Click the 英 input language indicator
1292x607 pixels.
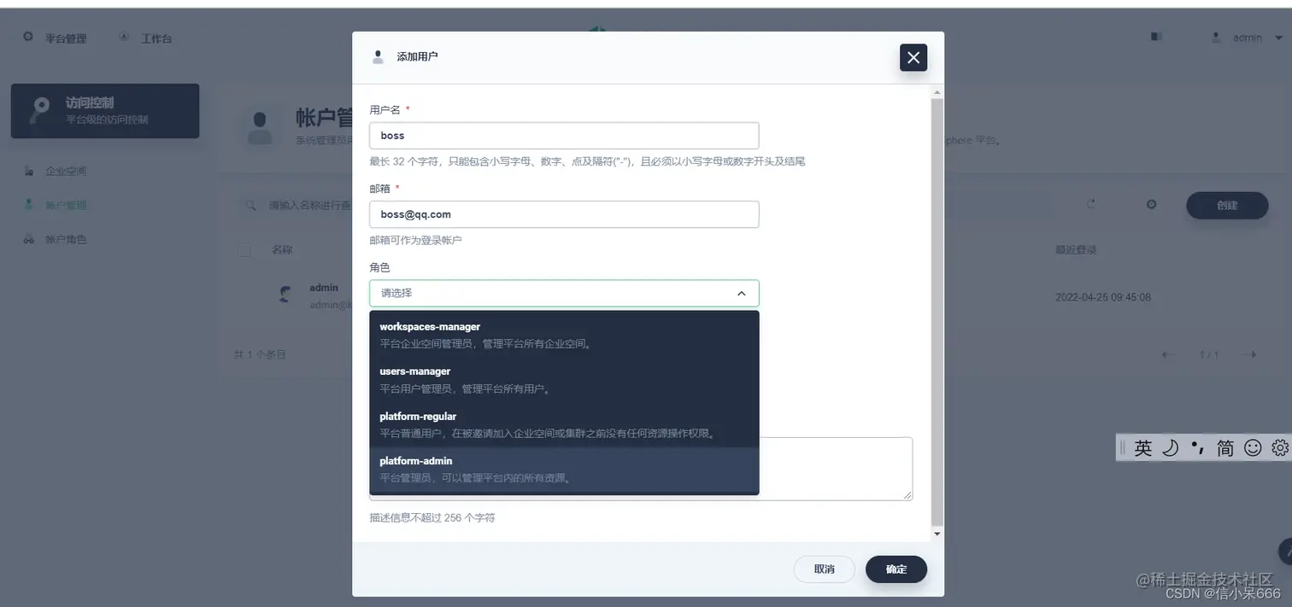point(1143,448)
